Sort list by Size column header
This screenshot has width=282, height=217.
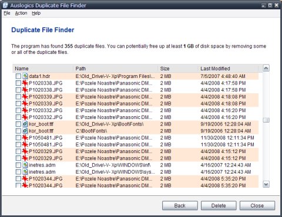(x=178, y=69)
